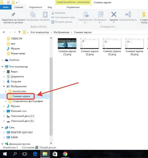Viewport: 148px width, 158px height.
Task: Open Windows Store taskbar icon
Action: click(x=55, y=154)
